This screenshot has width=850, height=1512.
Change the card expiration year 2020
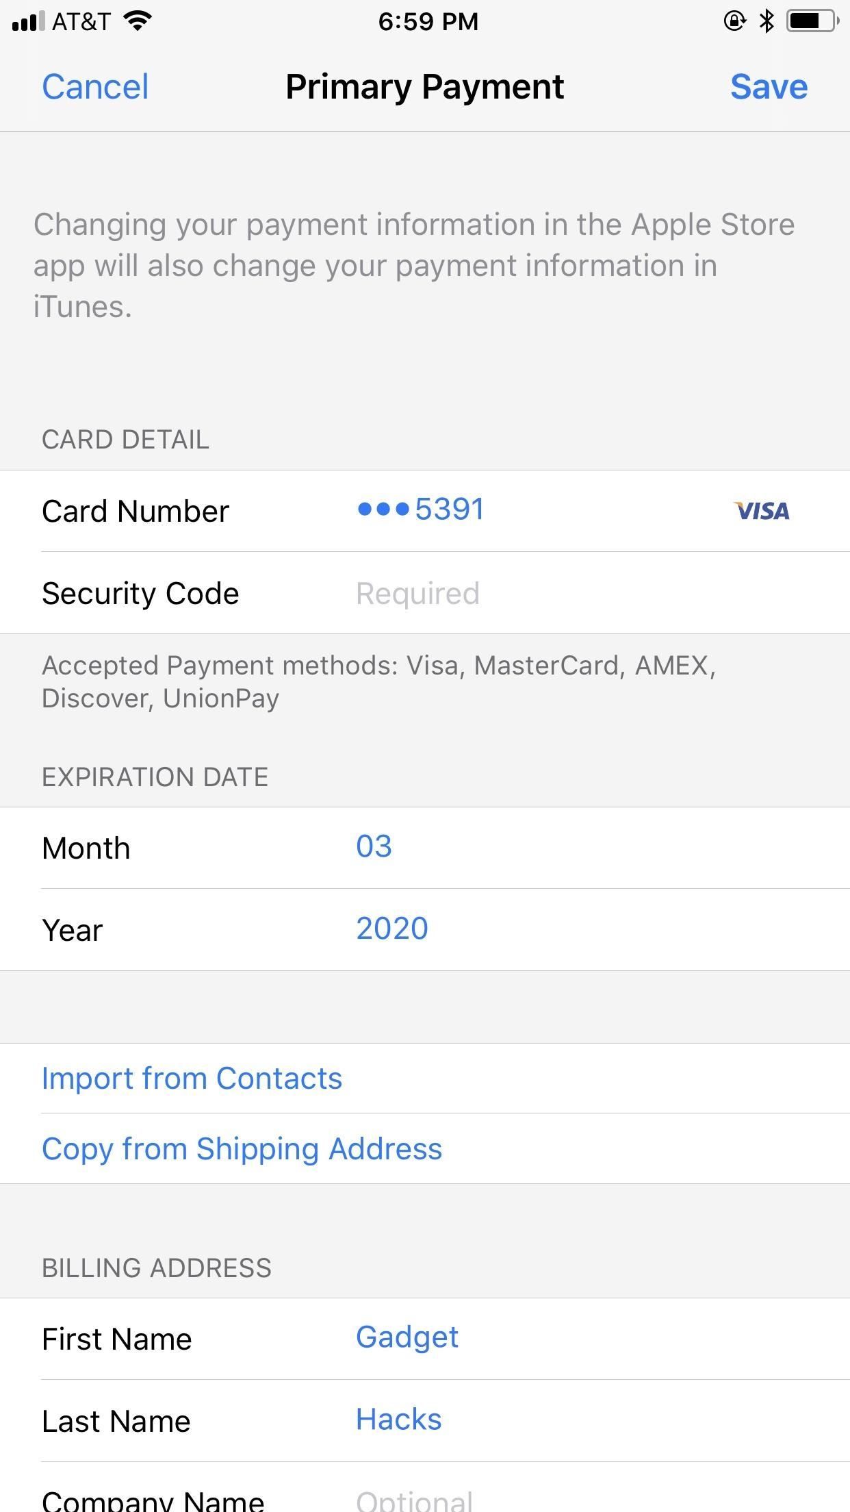pyautogui.click(x=391, y=929)
